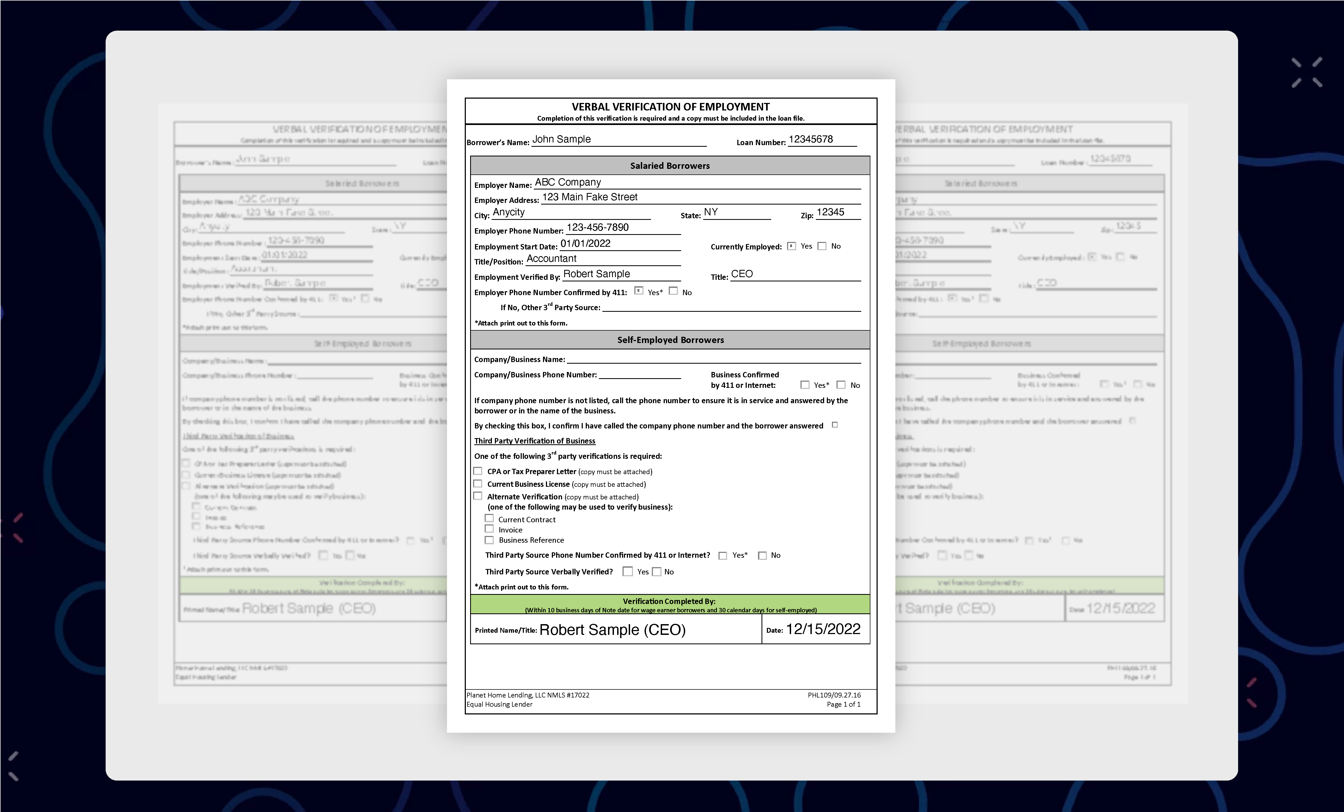Click verifier Title field CEO
Screen dimensions: 1344x812
coord(796,274)
